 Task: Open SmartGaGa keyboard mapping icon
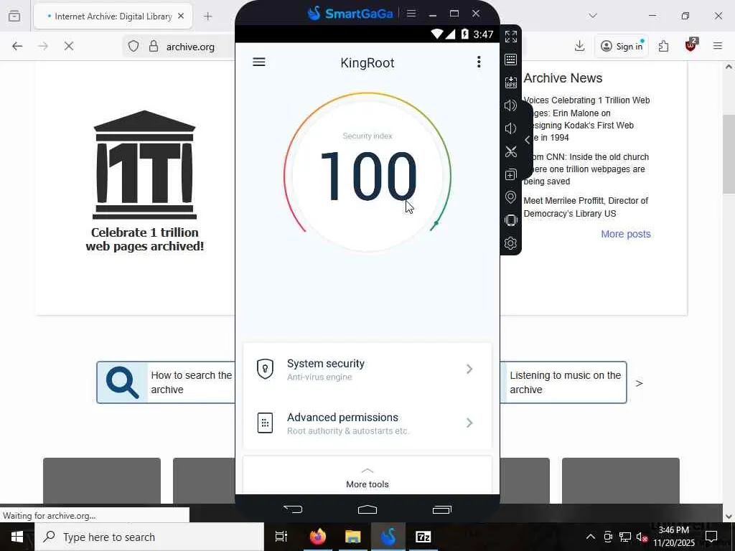[510, 60]
